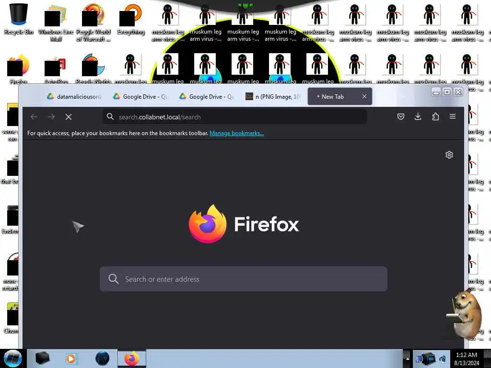Viewport: 491px width, 368px height.
Task: Select the active New Tab tab
Action: pos(340,96)
